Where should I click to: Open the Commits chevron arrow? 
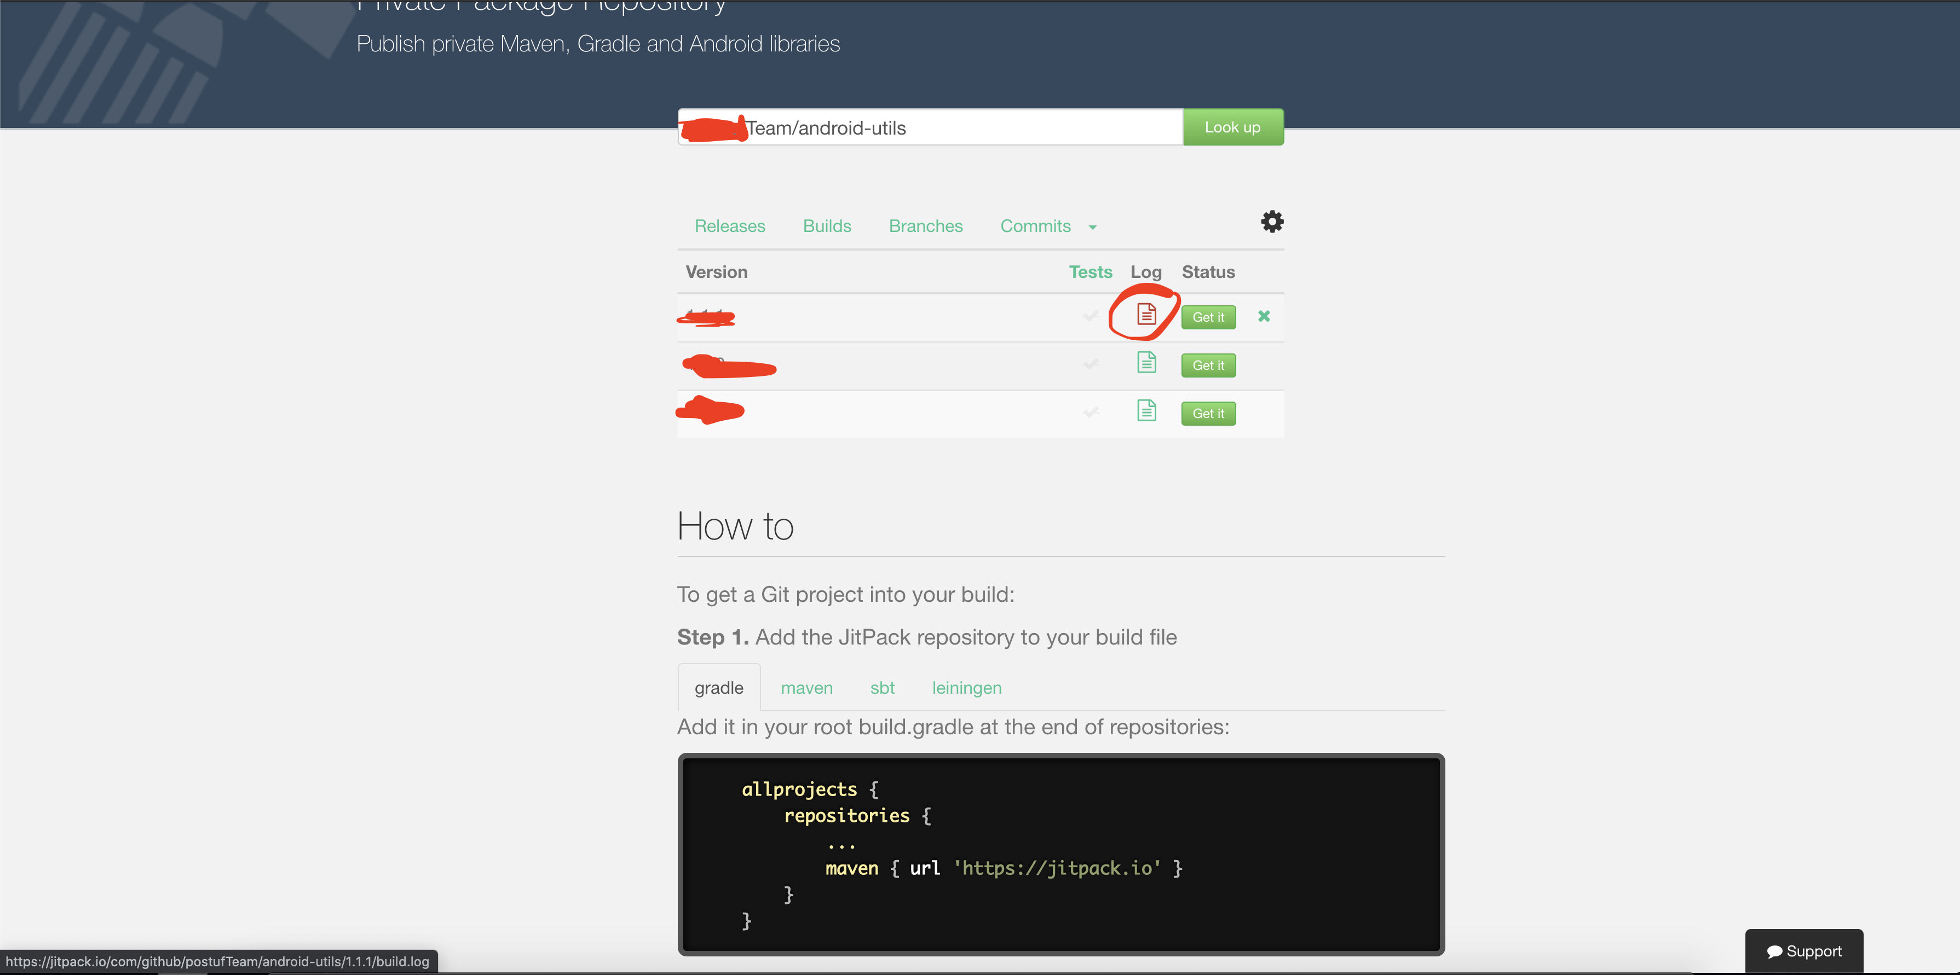[x=1093, y=227]
